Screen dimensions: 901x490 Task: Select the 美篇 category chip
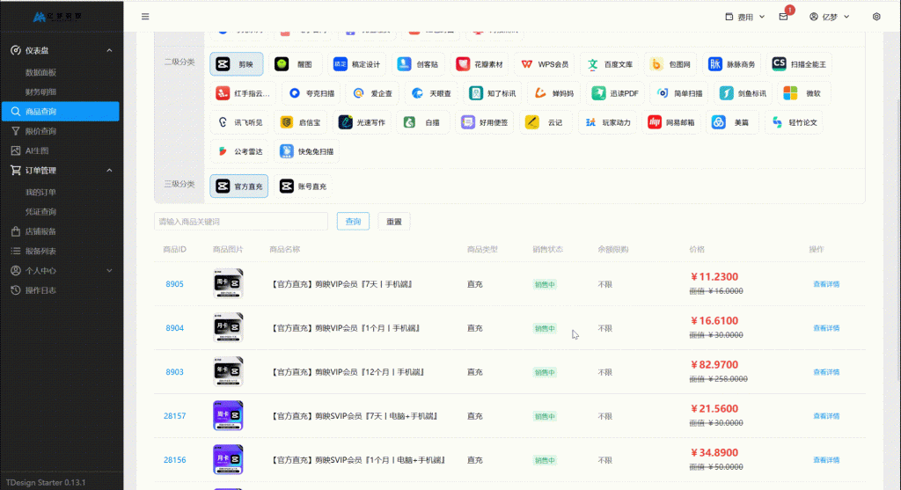pyautogui.click(x=732, y=122)
